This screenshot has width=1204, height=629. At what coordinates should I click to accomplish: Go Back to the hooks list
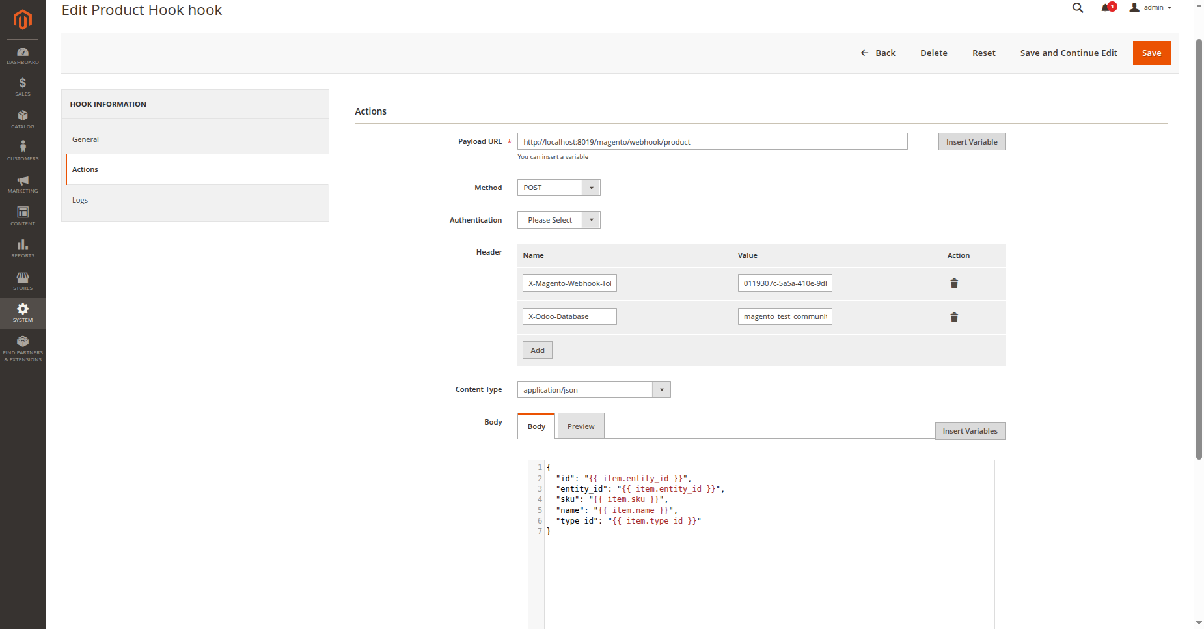point(878,53)
